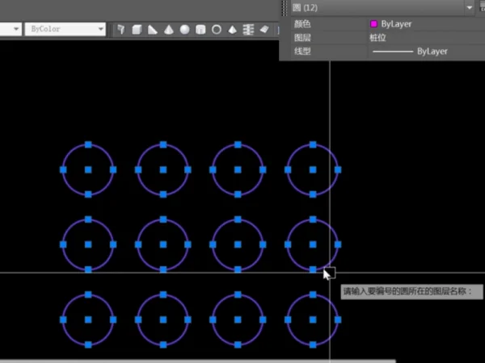Click the magenta ByLayer color swatch
This screenshot has width=485, height=363.
coord(373,23)
